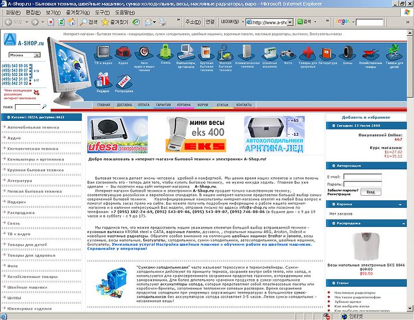Open the 편집(E) menu
The height and width of the screenshot is (320, 414).
click(x=33, y=13)
